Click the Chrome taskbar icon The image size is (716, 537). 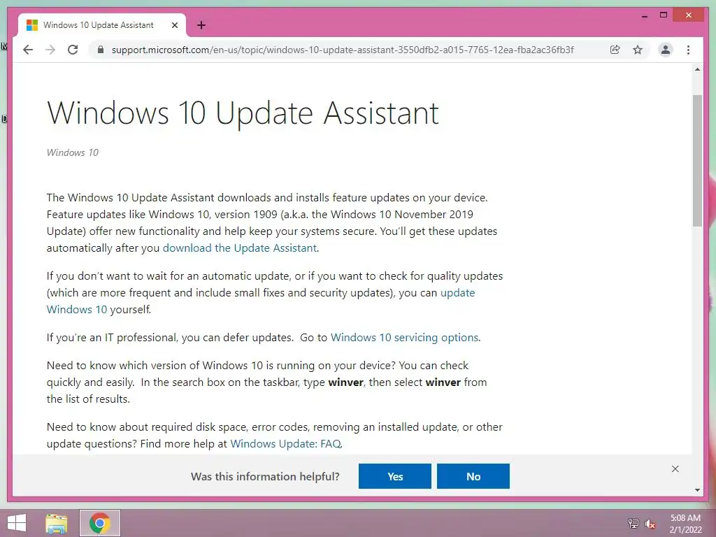point(100,523)
